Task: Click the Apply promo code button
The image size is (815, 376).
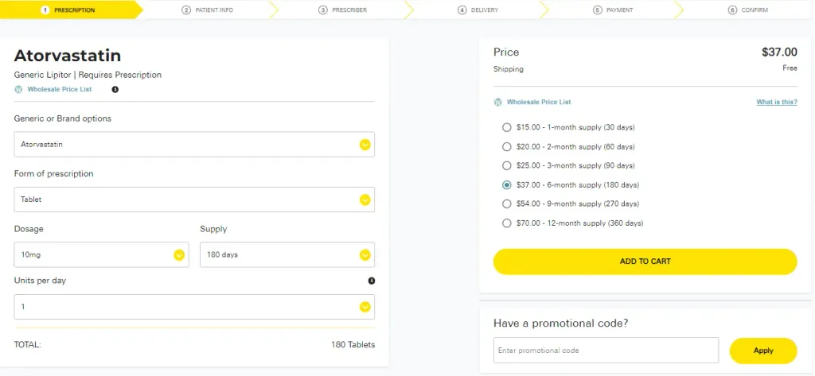Action: 763,351
